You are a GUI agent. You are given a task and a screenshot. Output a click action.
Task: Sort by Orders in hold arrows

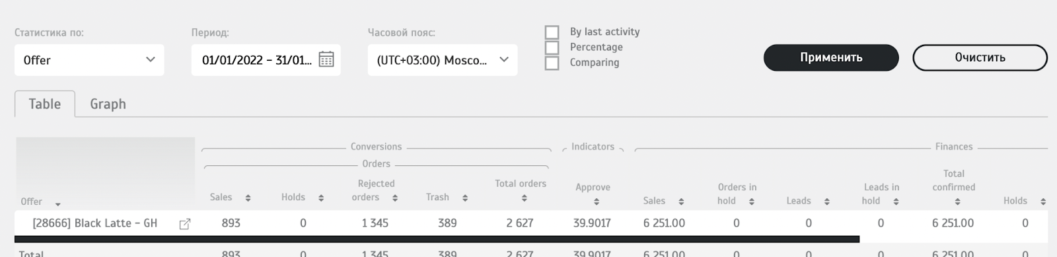coord(751,202)
